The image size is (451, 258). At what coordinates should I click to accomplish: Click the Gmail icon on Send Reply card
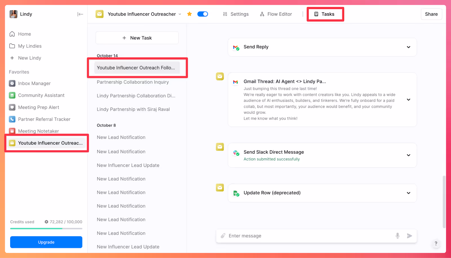click(236, 47)
